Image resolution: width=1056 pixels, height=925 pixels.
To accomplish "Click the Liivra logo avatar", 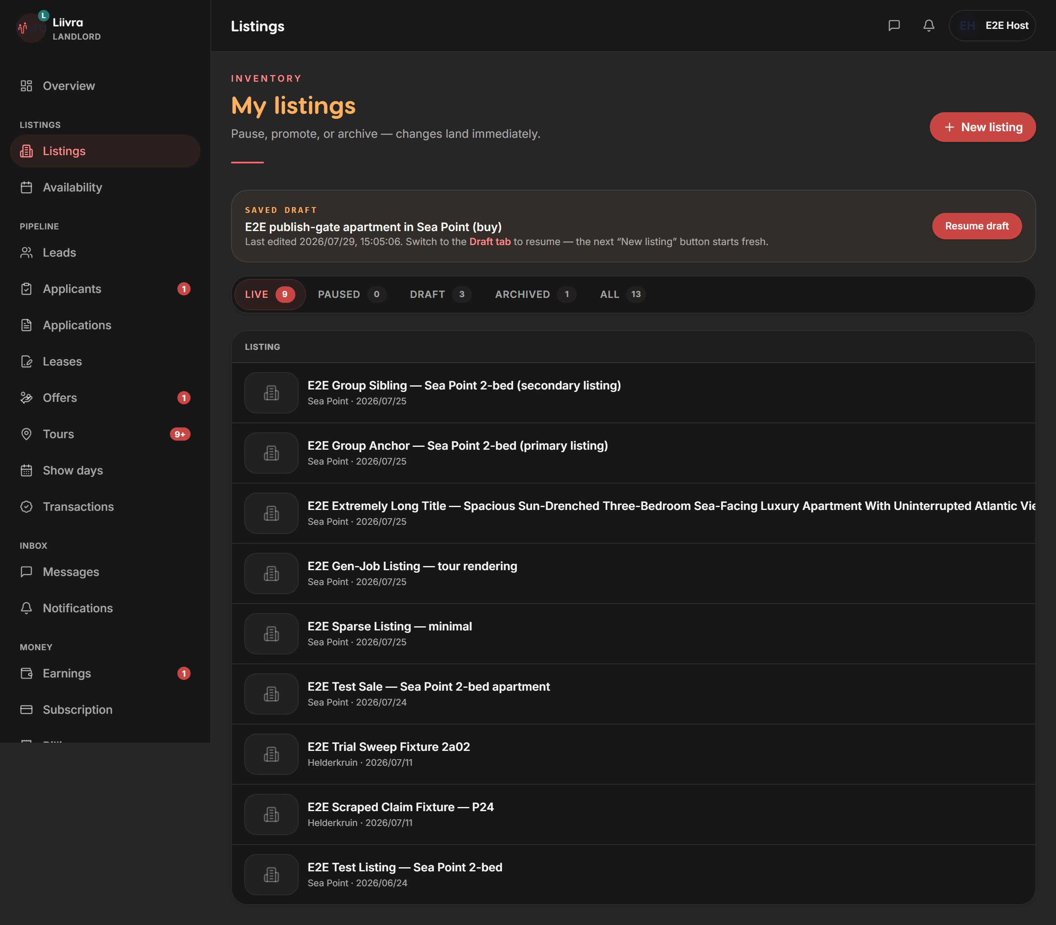I will (x=31, y=28).
